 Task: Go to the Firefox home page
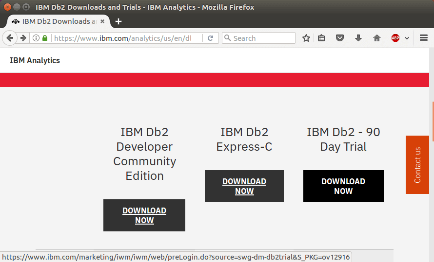click(x=377, y=38)
